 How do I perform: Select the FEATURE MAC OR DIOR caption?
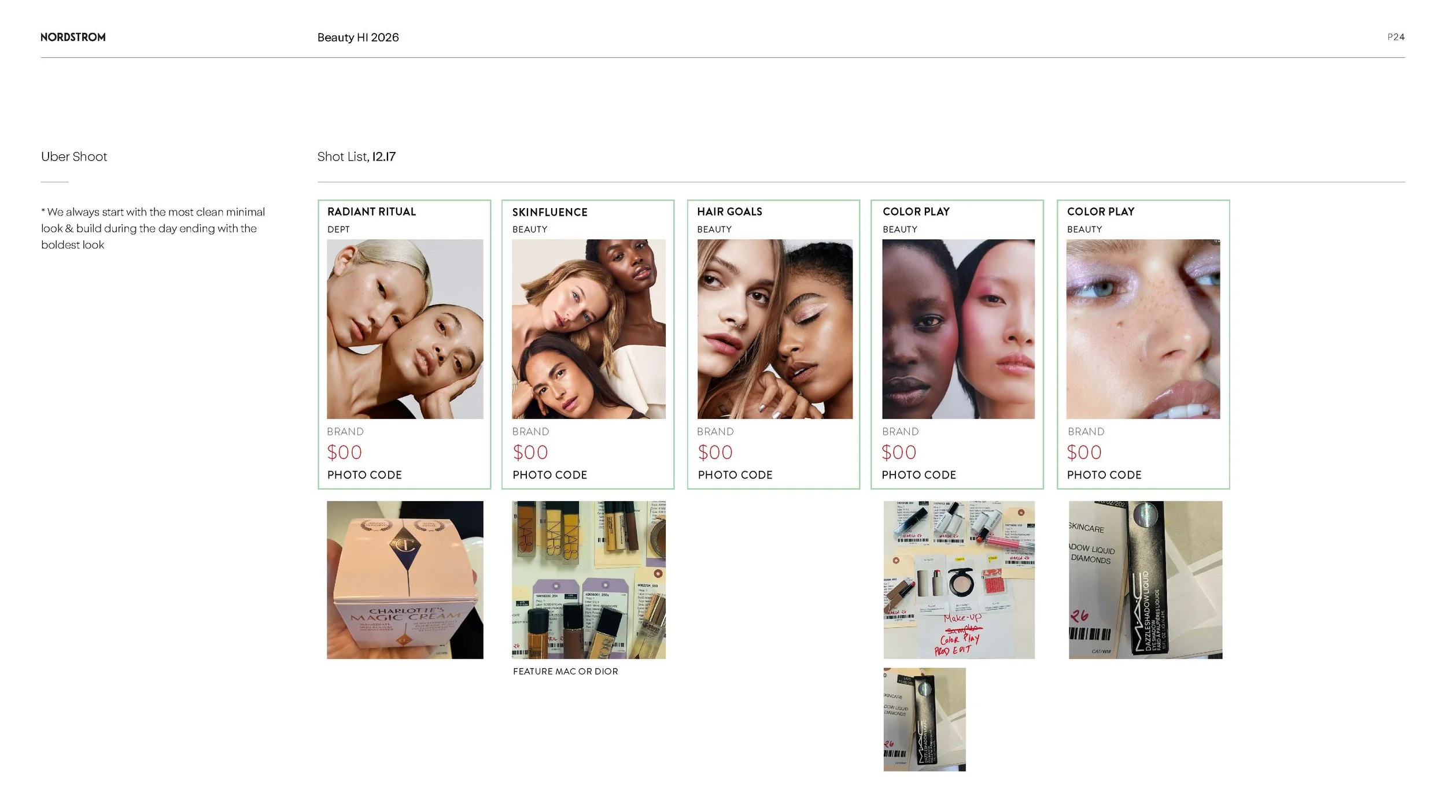coord(565,671)
